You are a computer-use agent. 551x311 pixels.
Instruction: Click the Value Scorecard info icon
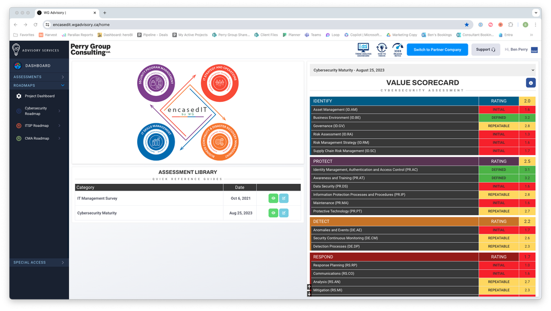pos(531,83)
